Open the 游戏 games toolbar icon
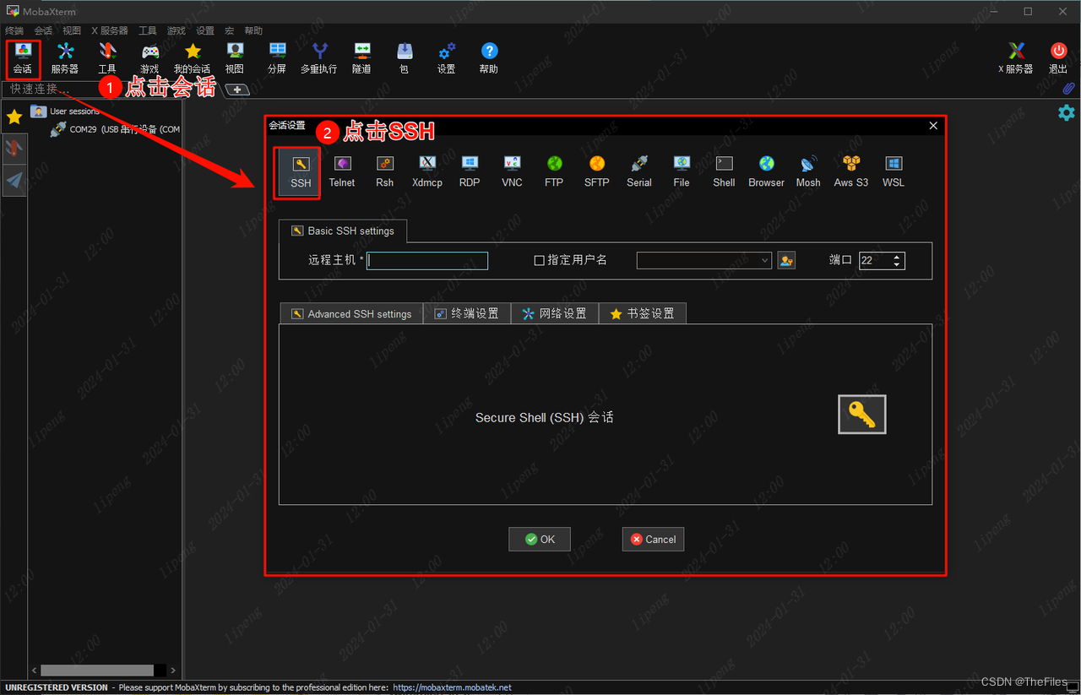Viewport: 1081px width, 695px height. click(149, 59)
